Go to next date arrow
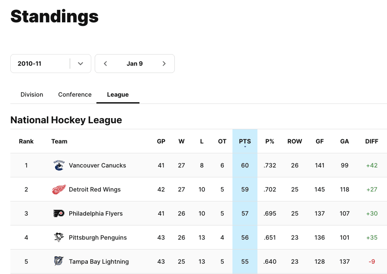This screenshot has height=274, width=387. coord(164,64)
